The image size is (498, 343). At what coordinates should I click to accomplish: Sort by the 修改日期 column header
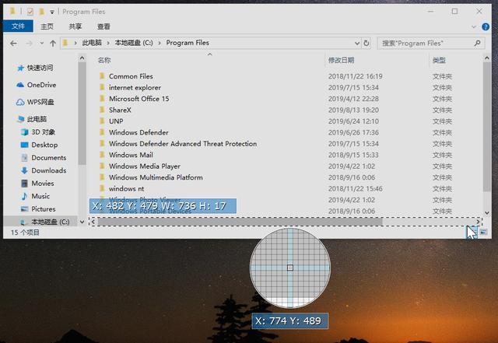tap(341, 61)
